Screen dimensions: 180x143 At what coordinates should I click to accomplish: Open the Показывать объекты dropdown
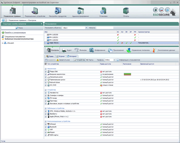(86, 28)
